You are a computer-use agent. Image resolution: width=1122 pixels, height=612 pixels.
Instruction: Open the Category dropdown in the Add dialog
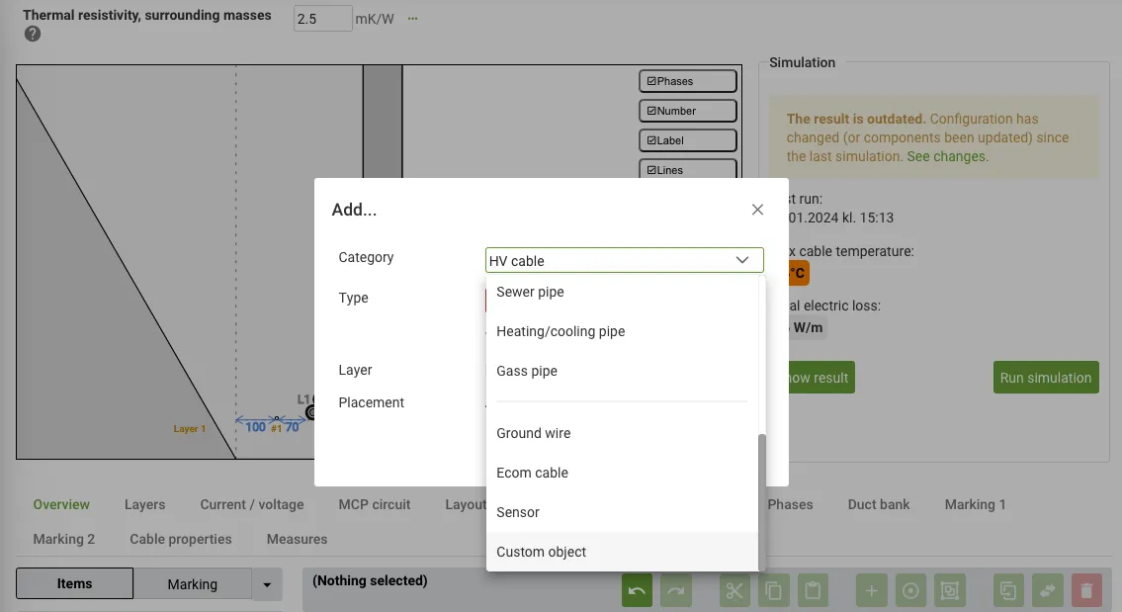623,260
